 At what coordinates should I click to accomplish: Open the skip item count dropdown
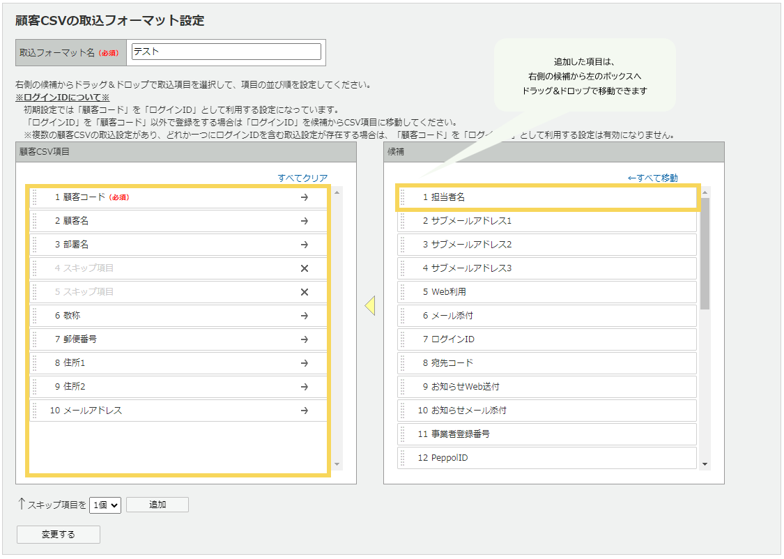tap(105, 504)
